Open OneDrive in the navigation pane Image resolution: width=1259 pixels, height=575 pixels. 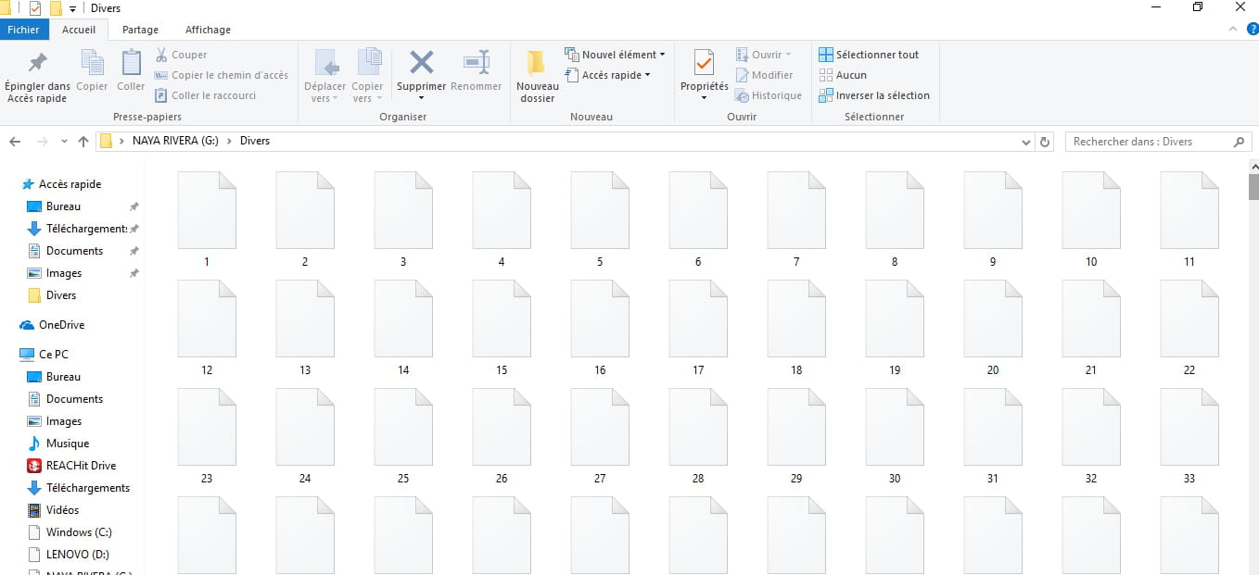60,325
